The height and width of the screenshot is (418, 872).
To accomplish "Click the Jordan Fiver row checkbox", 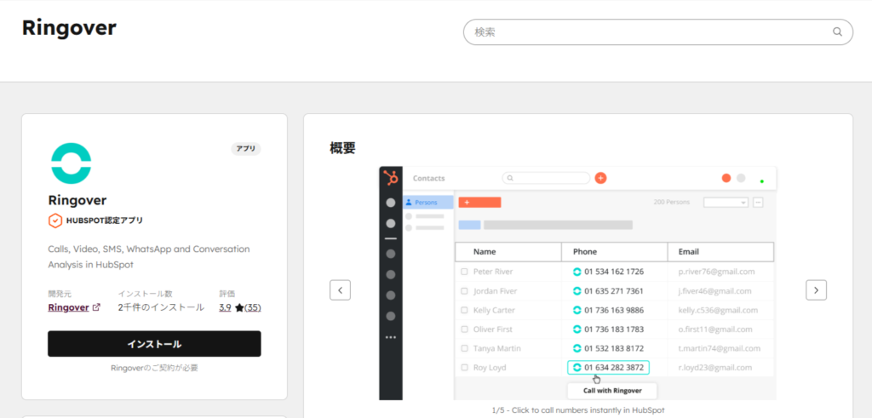I will pyautogui.click(x=464, y=291).
